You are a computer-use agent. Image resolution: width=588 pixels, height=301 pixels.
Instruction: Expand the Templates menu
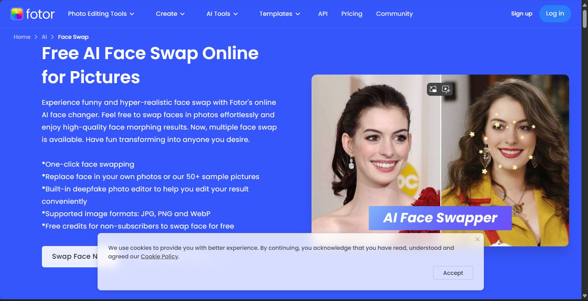[x=280, y=14]
